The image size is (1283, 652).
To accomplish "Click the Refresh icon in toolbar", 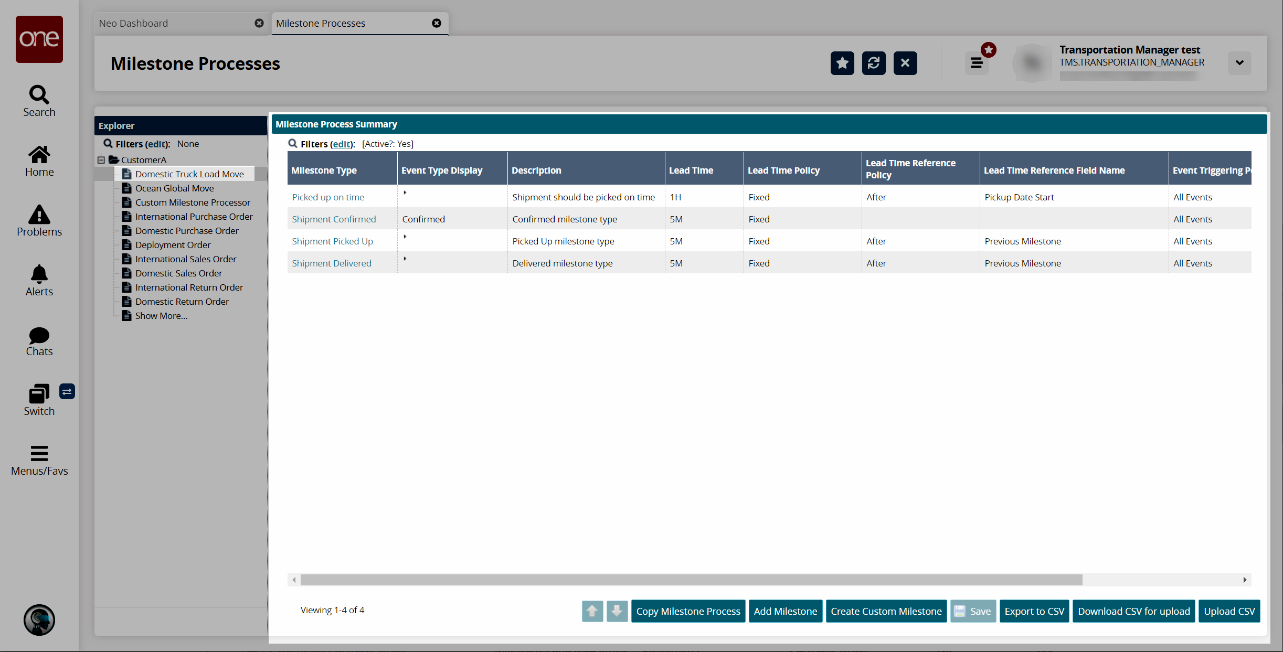I will point(873,63).
